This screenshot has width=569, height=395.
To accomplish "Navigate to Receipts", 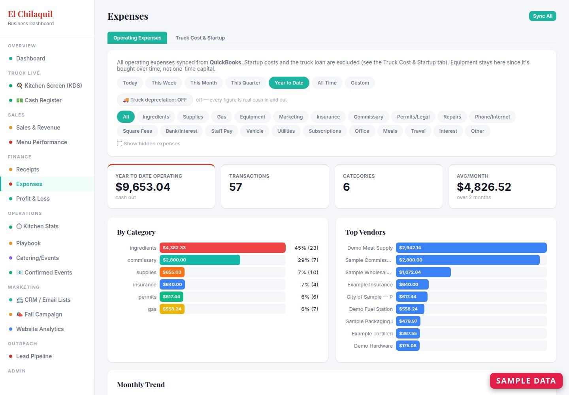I will 47,169.
